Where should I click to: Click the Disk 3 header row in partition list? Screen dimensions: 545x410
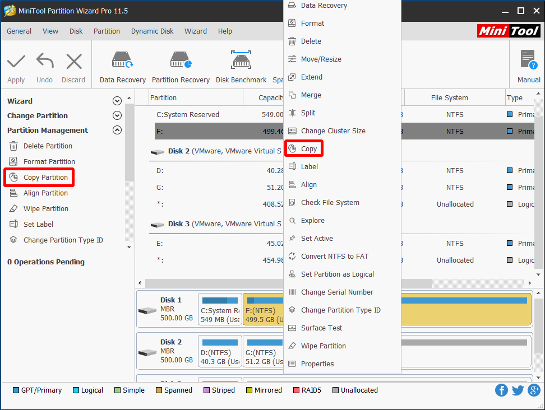(216, 224)
